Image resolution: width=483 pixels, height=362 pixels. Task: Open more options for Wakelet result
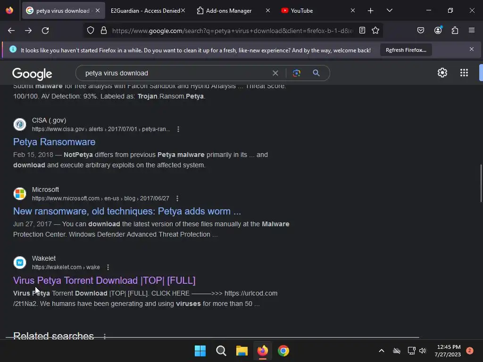click(108, 268)
